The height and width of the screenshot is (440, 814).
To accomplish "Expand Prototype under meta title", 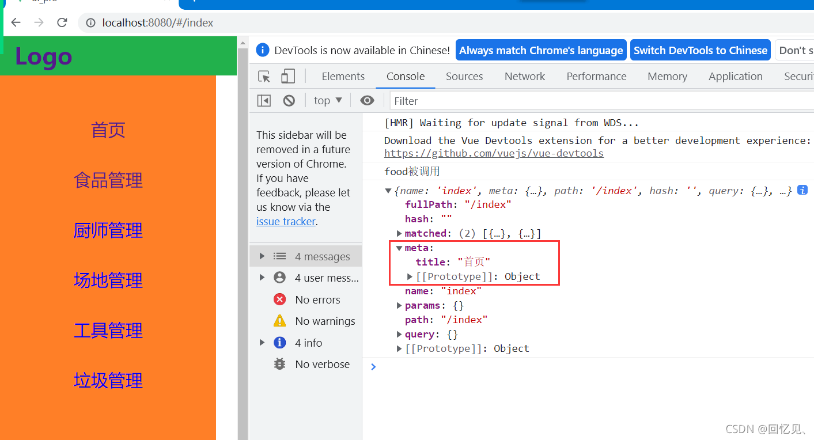I will pos(410,276).
